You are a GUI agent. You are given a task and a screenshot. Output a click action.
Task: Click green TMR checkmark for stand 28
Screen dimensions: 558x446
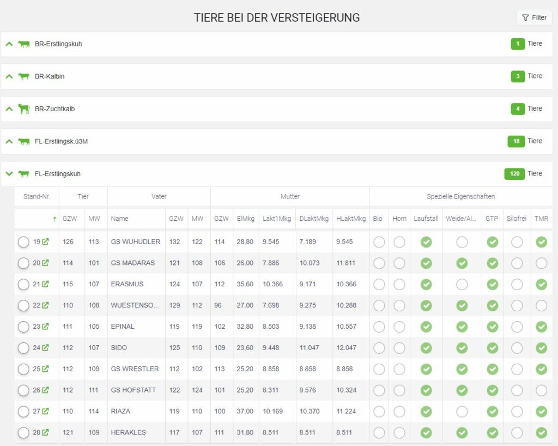pos(541,432)
